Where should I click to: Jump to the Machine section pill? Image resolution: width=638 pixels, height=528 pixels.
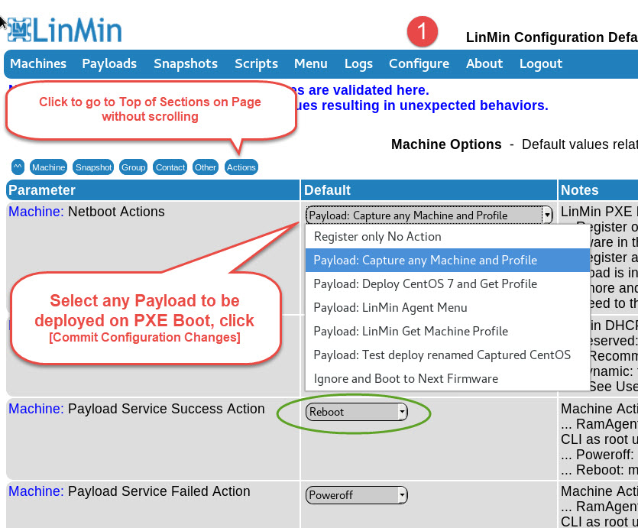[48, 167]
